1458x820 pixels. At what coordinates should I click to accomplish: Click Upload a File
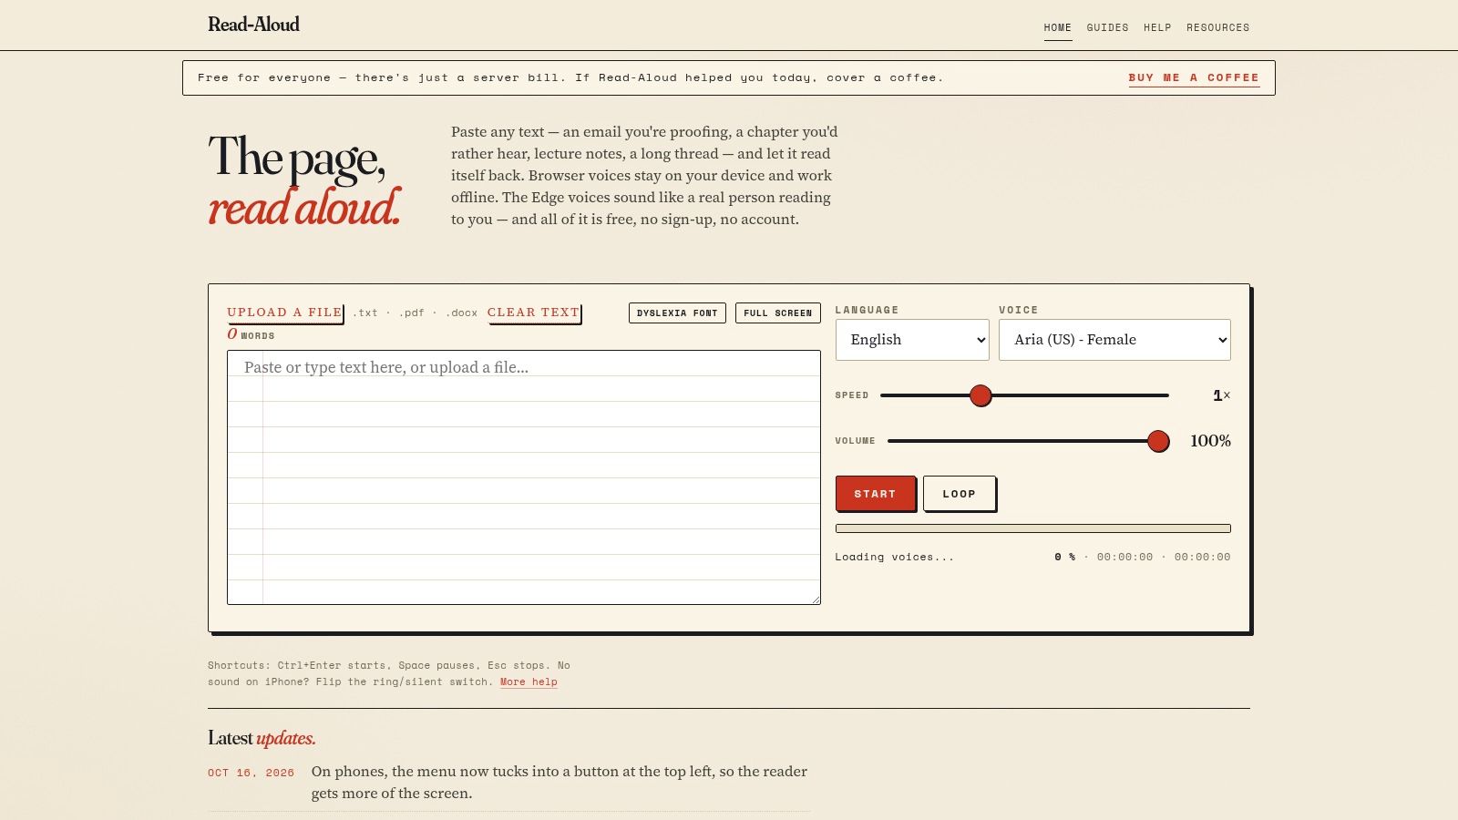(284, 313)
